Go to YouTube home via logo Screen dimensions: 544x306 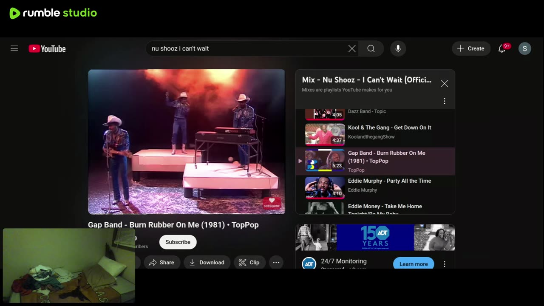pos(47,49)
